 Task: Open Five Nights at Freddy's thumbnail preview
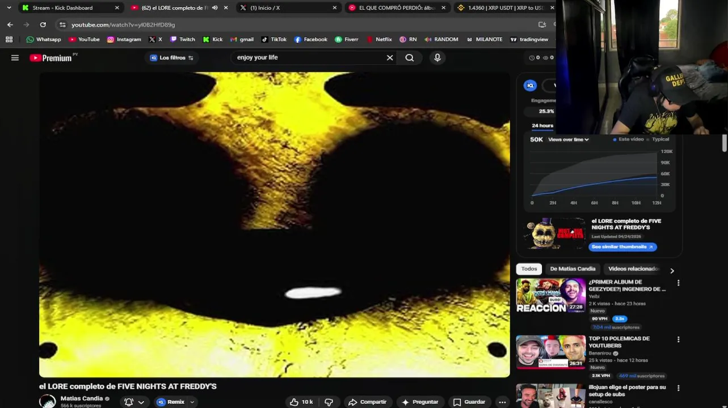click(x=554, y=233)
